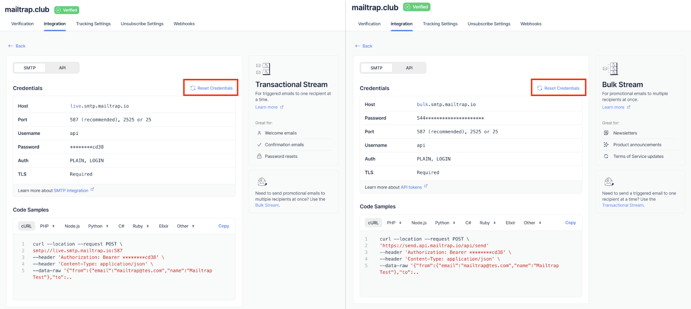Click the live.smtp.mailtrap.io host value

pos(99,106)
